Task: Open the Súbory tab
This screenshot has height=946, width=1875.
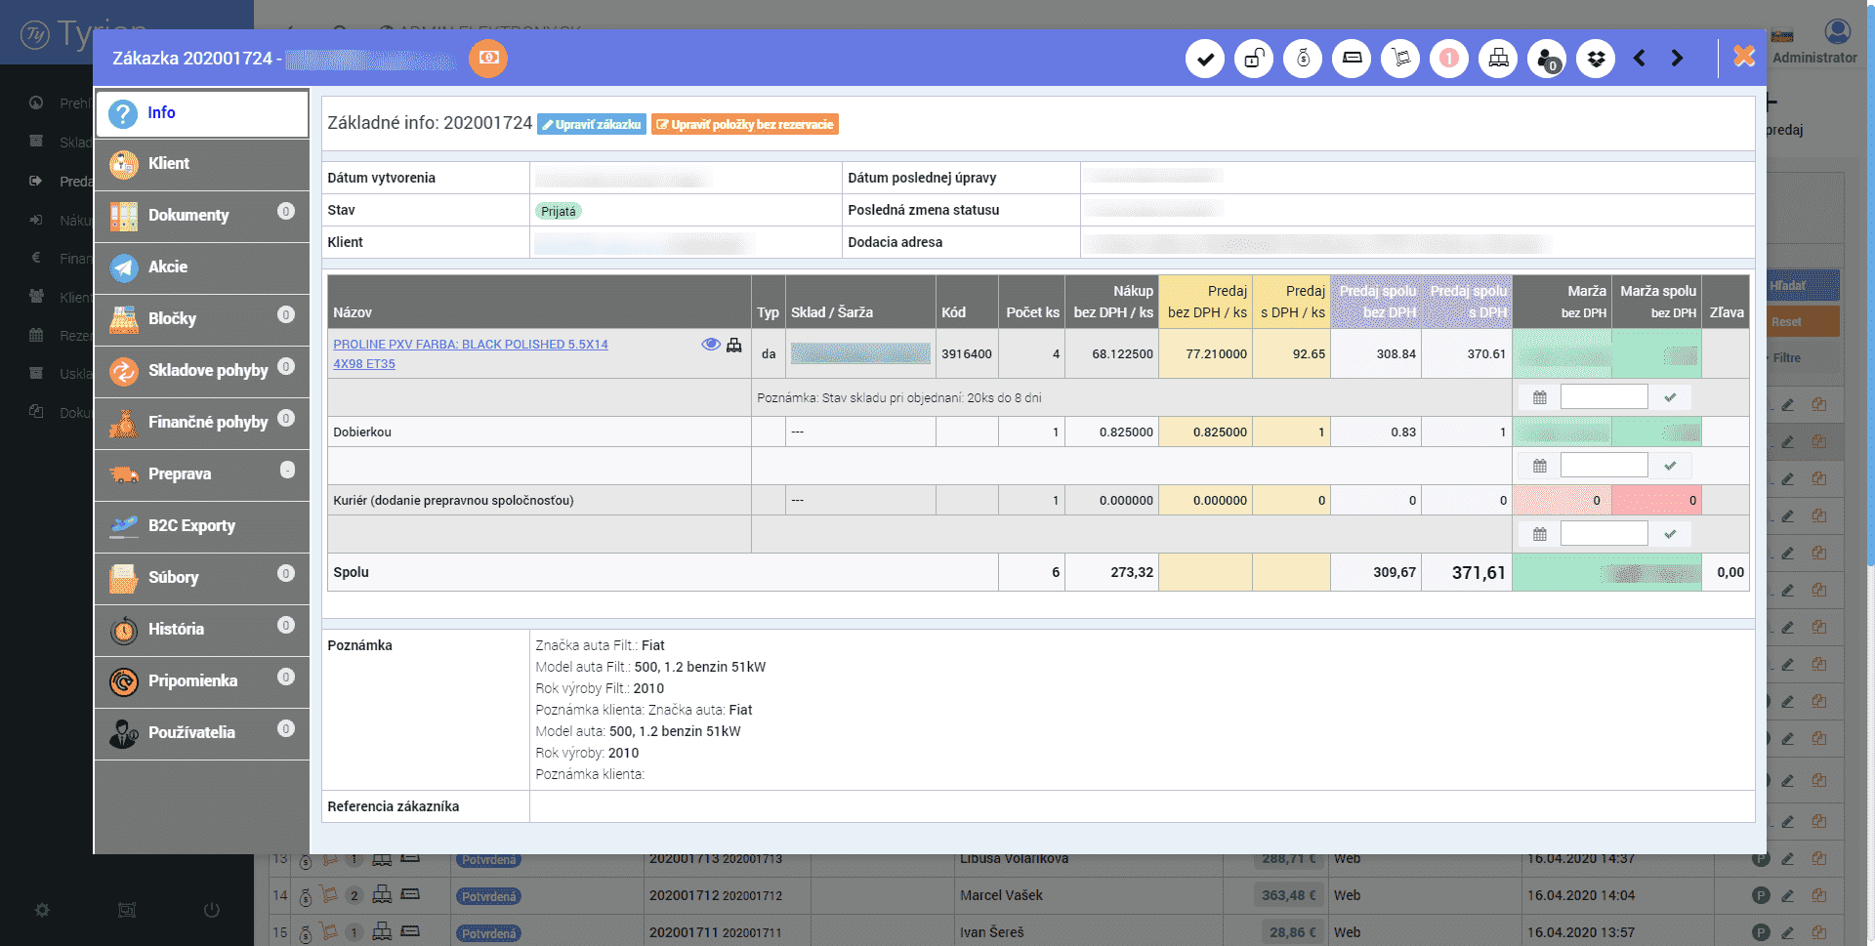Action: click(x=202, y=578)
